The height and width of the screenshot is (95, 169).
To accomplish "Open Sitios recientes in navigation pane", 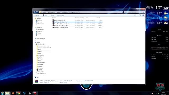I will (x=41, y=24).
